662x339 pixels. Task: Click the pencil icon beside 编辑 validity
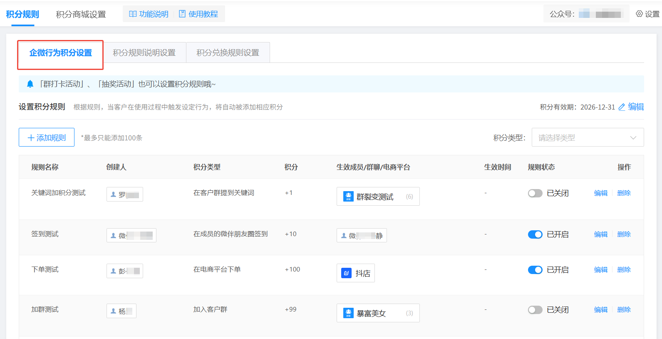tap(622, 107)
